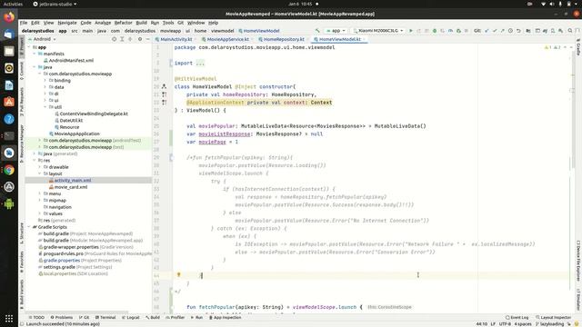Open the Refactor menu

[124, 23]
